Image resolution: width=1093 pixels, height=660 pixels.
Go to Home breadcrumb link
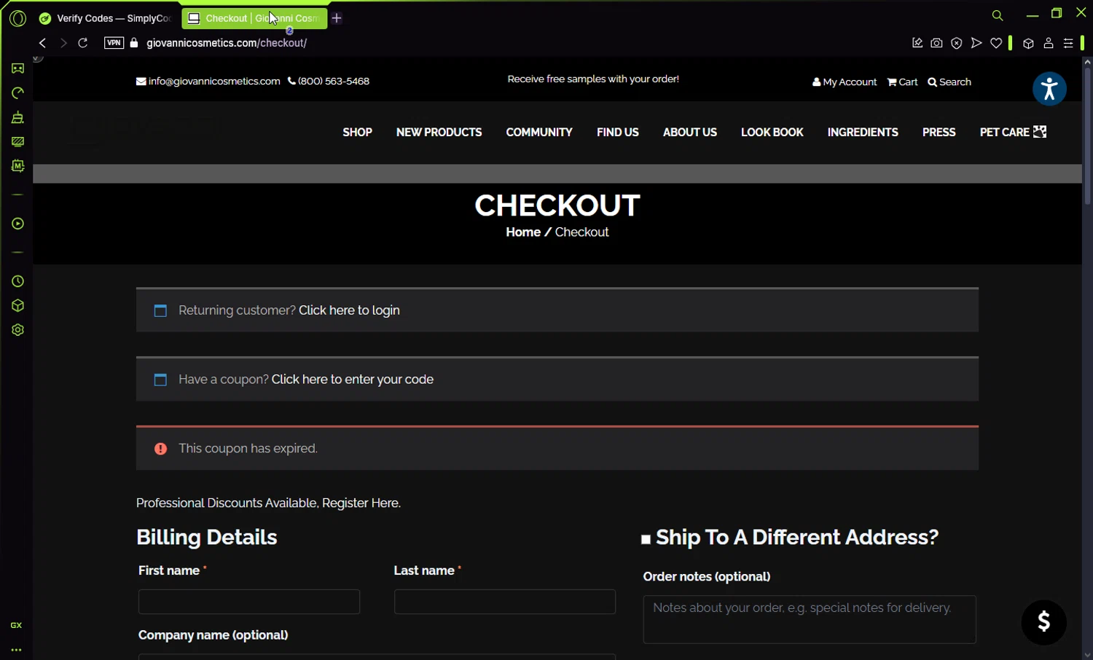(x=523, y=232)
